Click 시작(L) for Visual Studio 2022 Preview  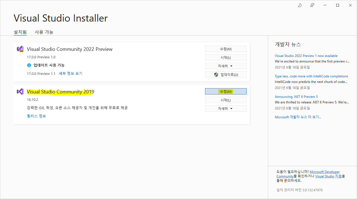pos(226,57)
